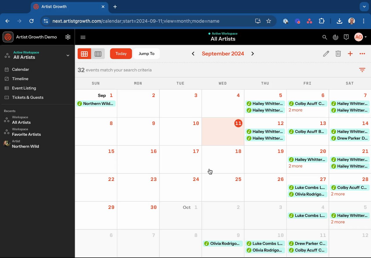Click the site info icon in address bar
Image resolution: width=371 pixels, height=258 pixels.
45,21
